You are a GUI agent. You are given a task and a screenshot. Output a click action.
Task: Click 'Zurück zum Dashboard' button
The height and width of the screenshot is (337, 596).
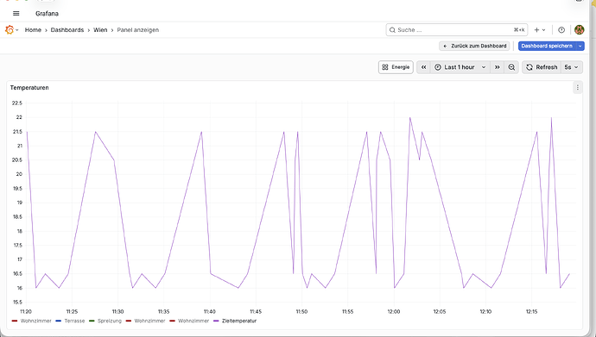click(x=475, y=46)
